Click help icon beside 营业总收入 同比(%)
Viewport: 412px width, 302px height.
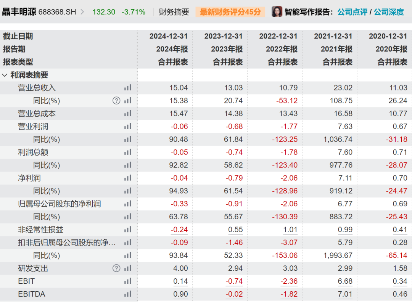point(116,101)
